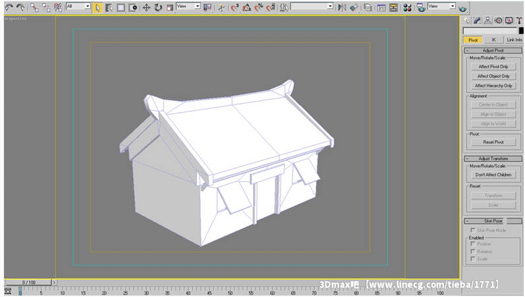The image size is (525, 297).
Task: Open the render type View dropdown
Action: (441, 6)
